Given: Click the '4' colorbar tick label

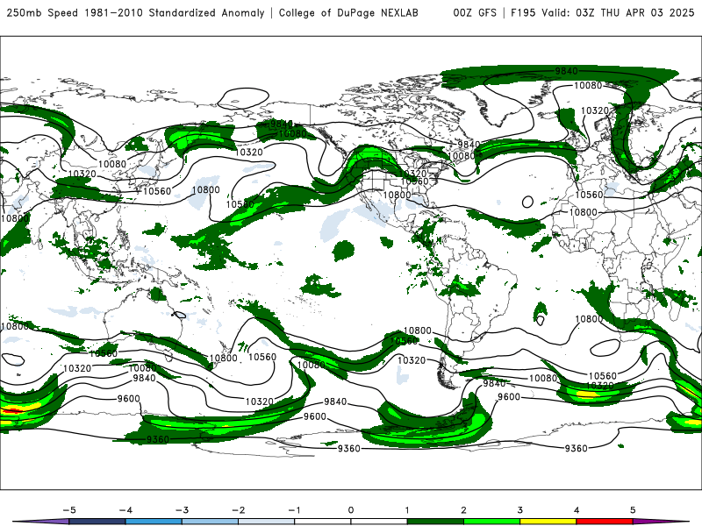Looking at the screenshot, I should point(577,510).
